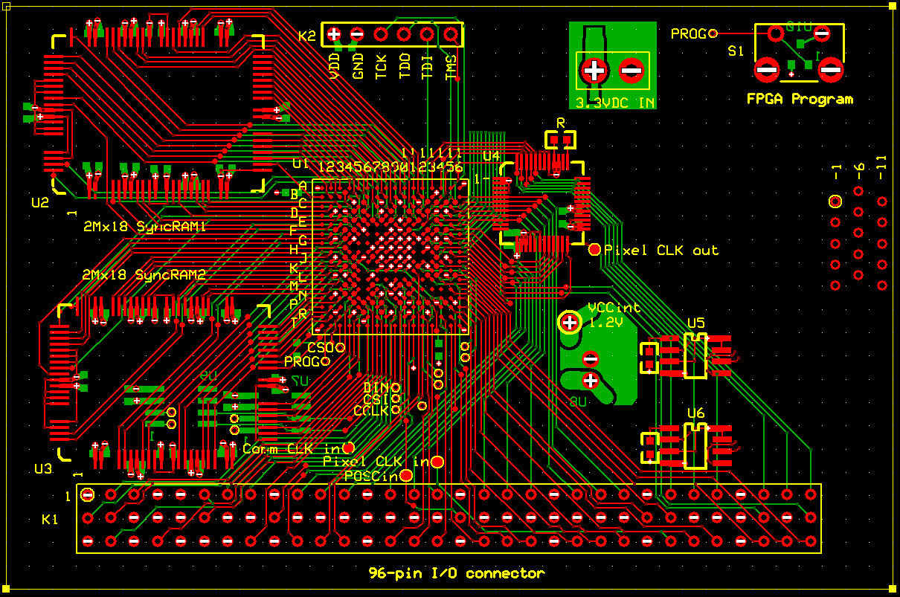Select pin 1 pad of connector K1

(x=88, y=494)
